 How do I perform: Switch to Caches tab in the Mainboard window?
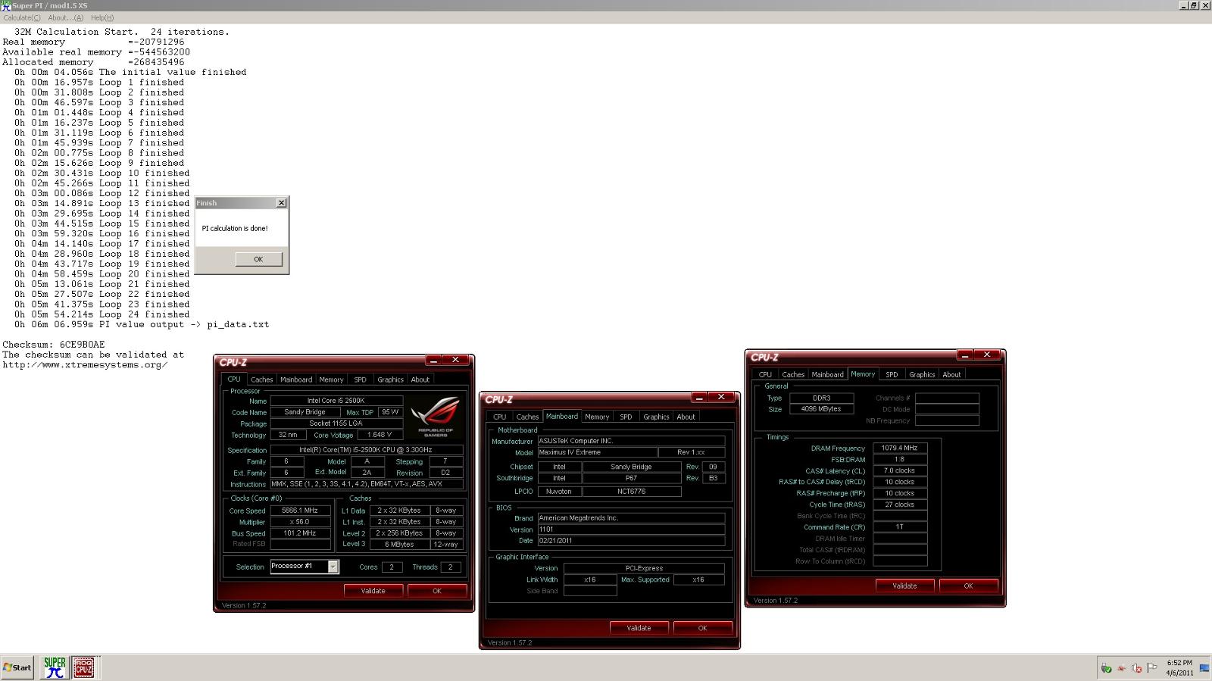click(527, 417)
